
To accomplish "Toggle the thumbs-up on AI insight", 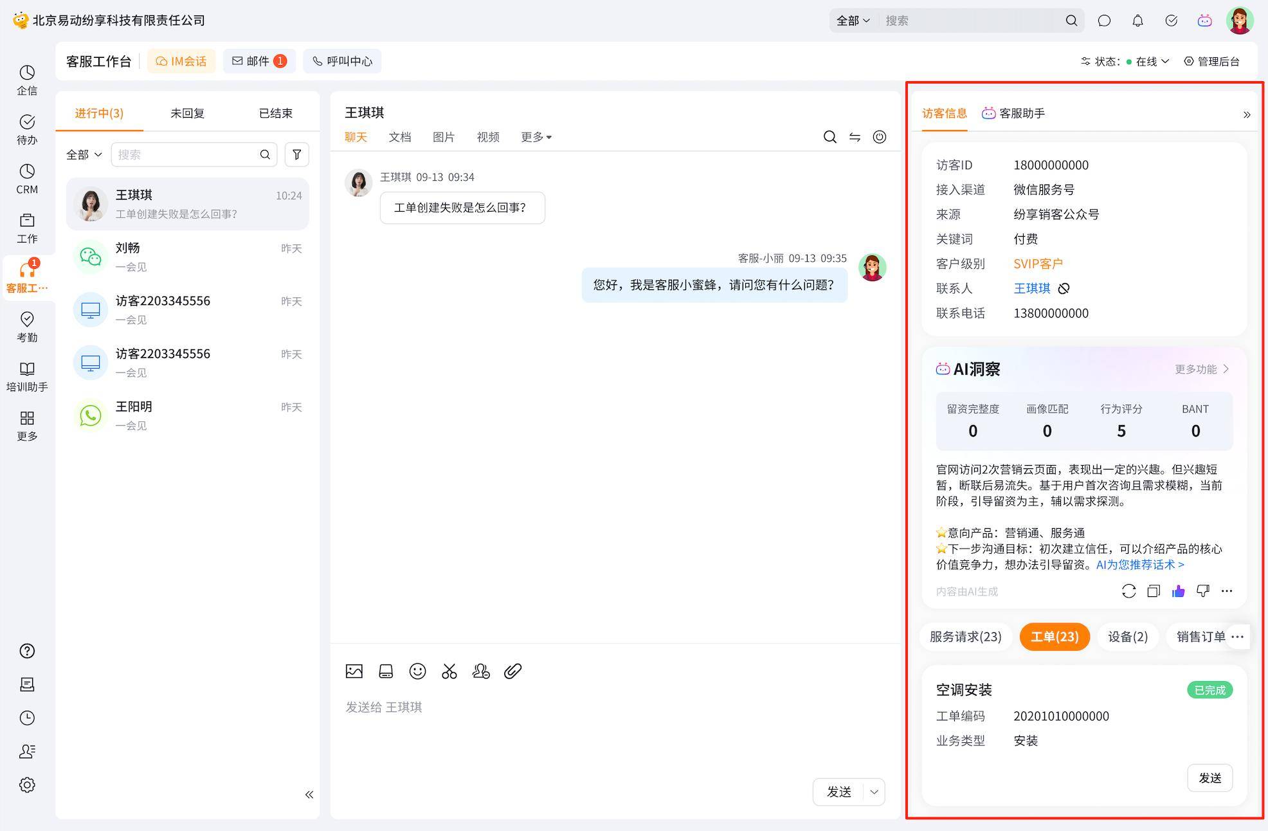I will (1178, 591).
